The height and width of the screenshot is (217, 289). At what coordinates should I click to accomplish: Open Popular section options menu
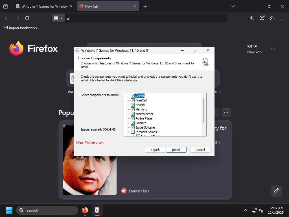click(x=226, y=112)
